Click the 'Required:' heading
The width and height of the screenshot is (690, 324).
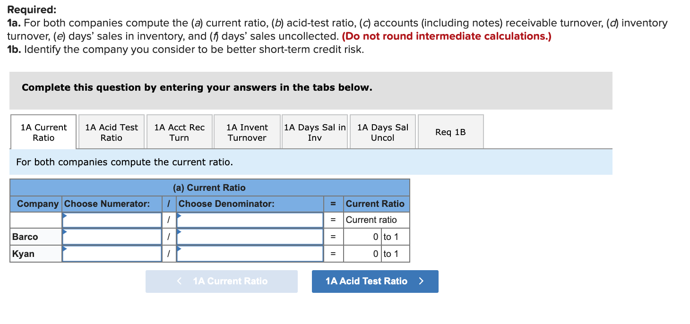32,9
